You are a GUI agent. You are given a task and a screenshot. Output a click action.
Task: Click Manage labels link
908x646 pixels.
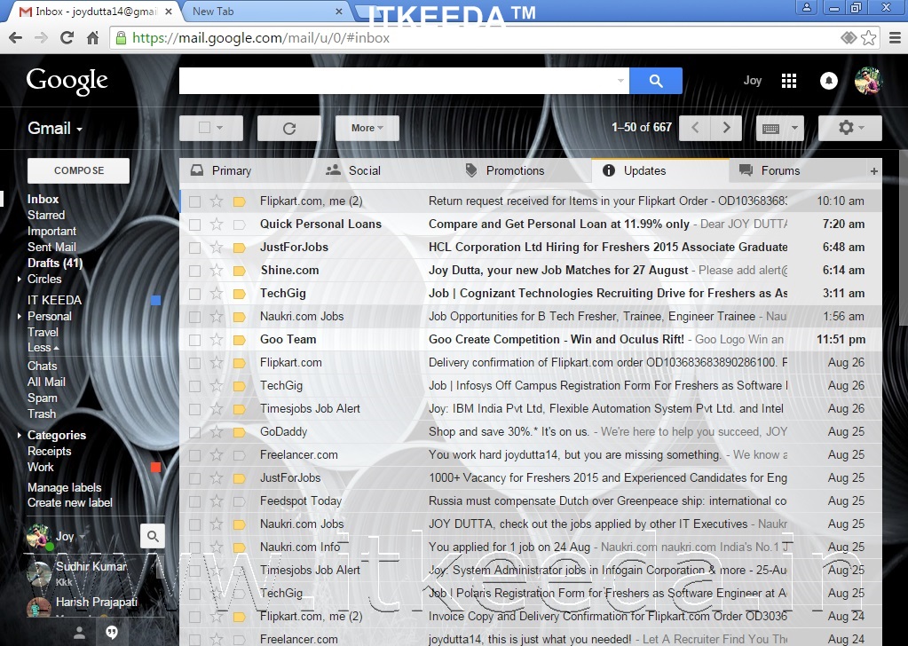click(64, 487)
